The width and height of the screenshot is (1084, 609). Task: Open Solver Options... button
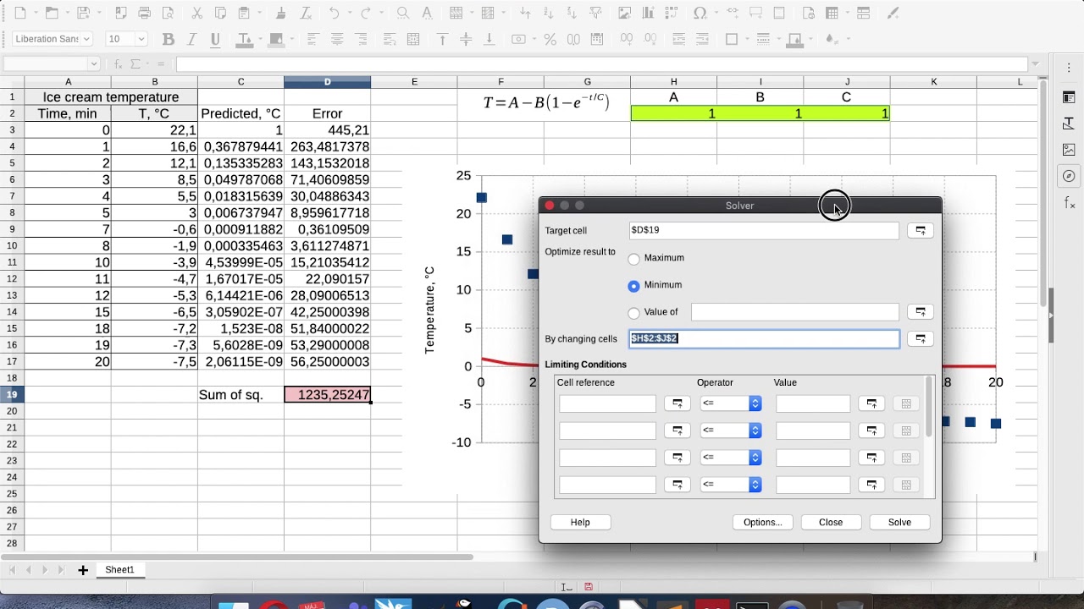point(762,522)
